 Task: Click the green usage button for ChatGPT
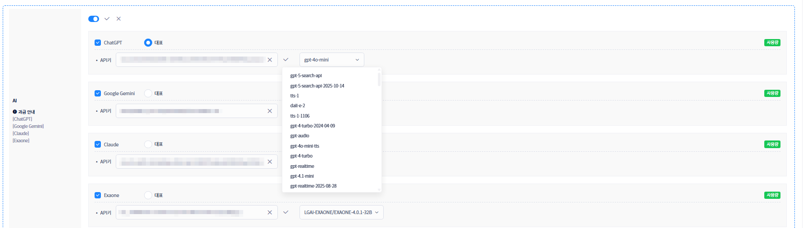[x=772, y=43]
